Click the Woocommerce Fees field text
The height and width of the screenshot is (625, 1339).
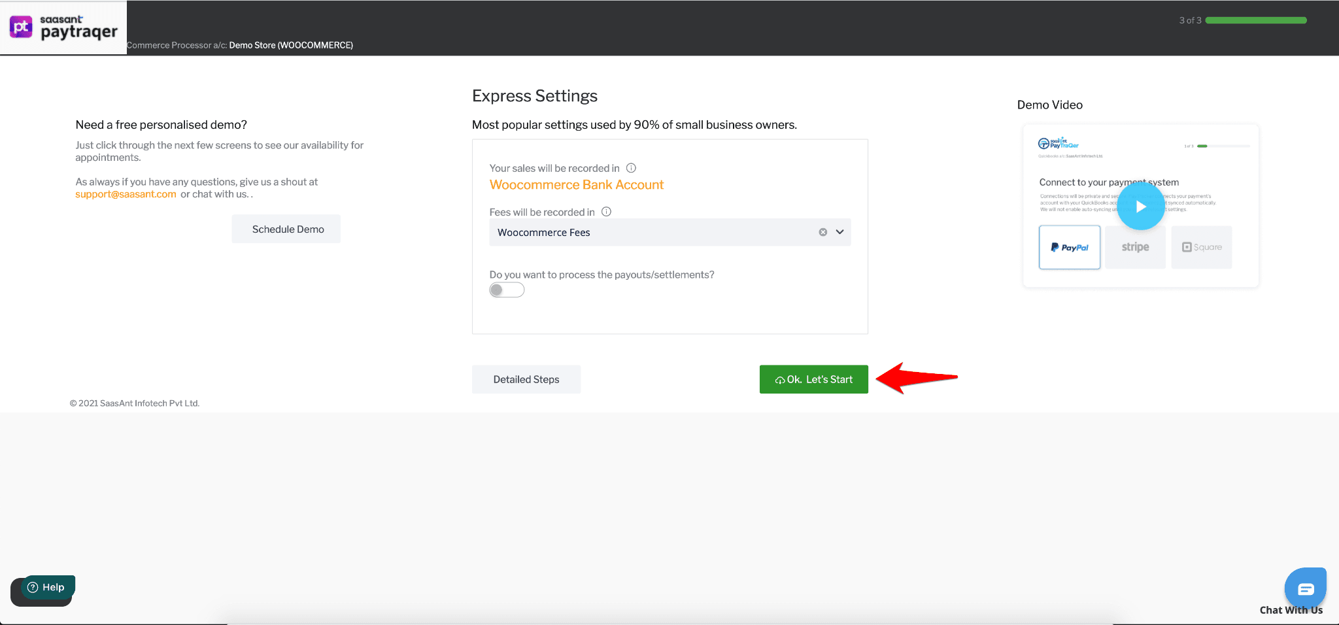(544, 233)
